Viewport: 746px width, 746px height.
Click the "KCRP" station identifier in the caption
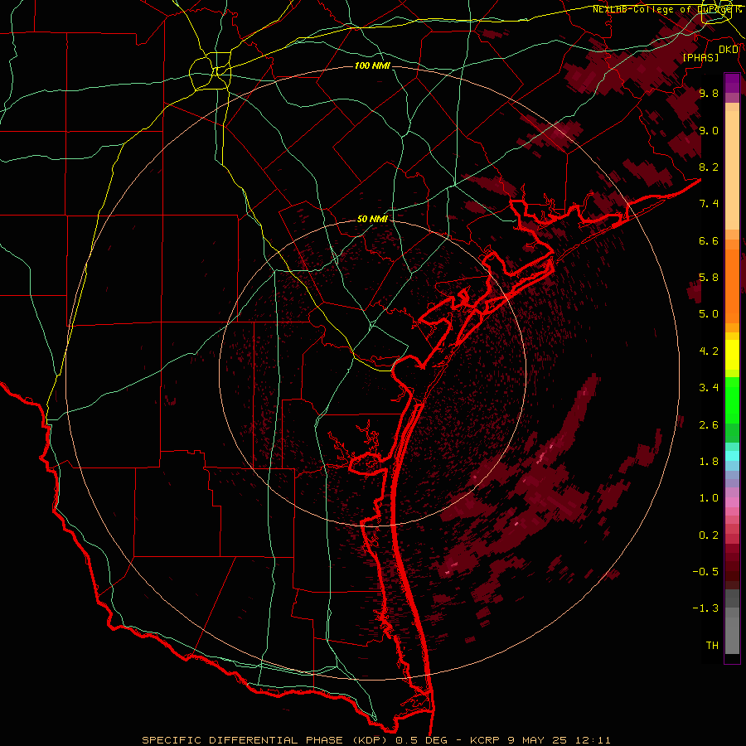click(x=487, y=740)
